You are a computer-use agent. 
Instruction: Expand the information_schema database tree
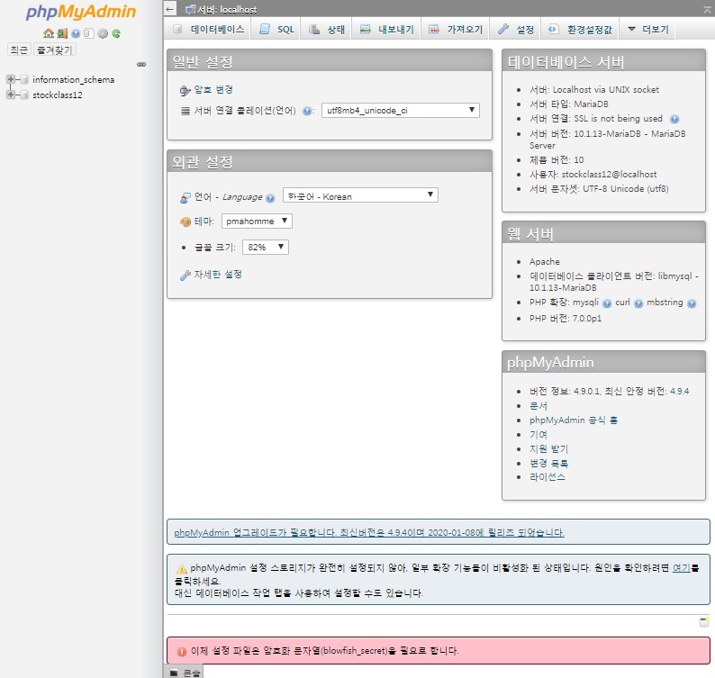pyautogui.click(x=11, y=80)
